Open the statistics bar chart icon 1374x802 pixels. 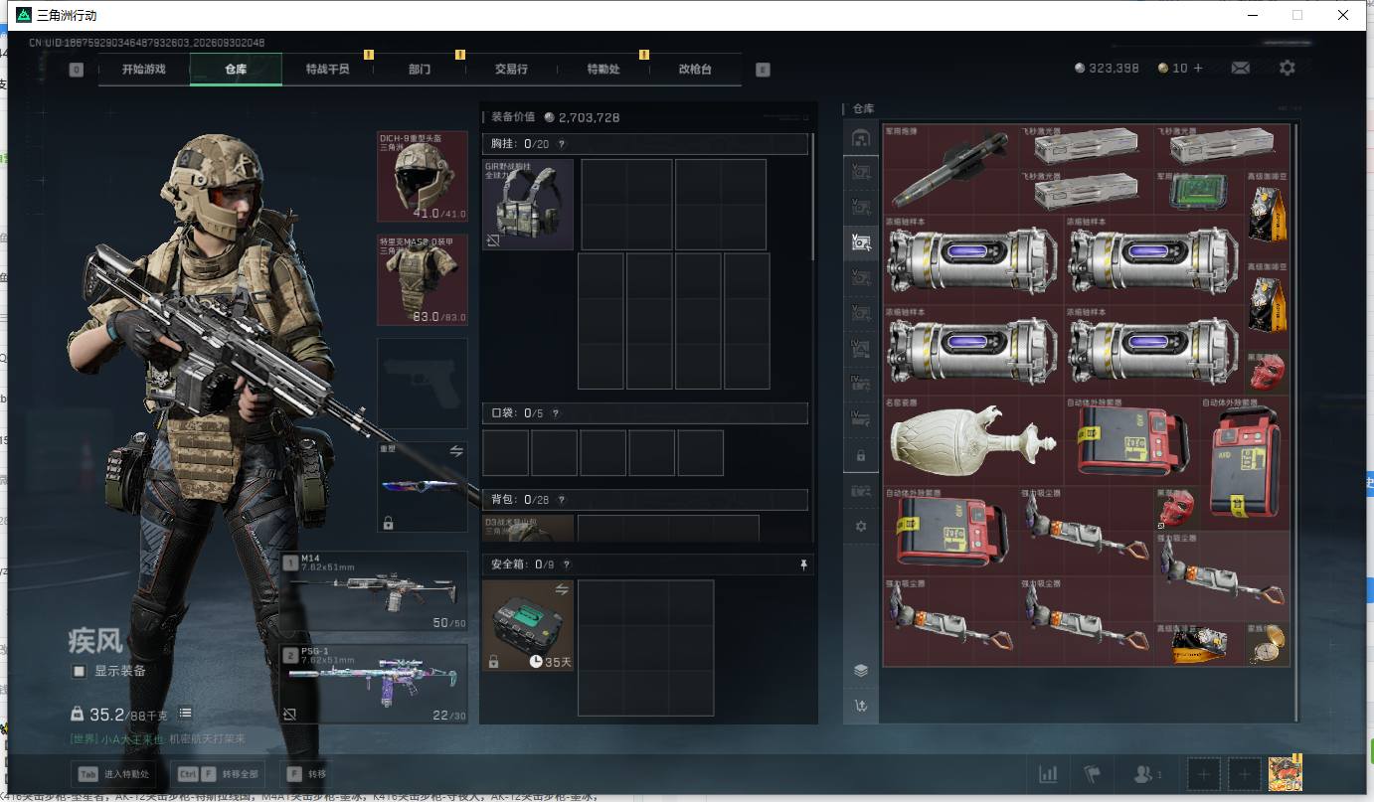[x=1048, y=773]
